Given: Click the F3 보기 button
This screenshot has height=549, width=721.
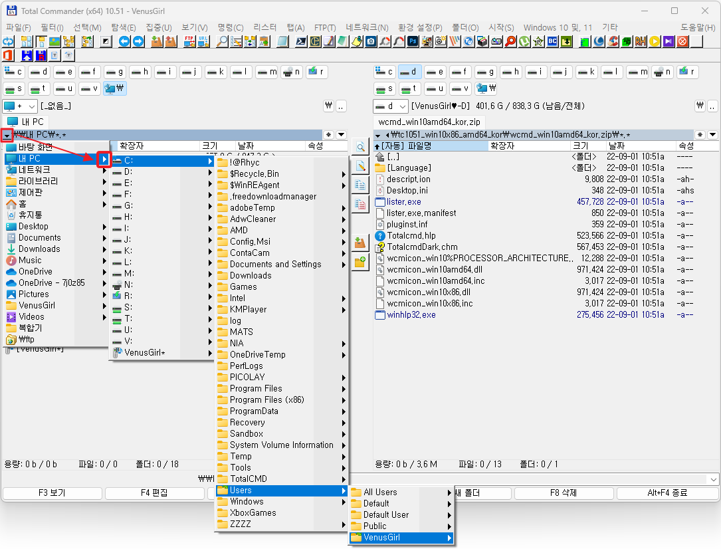Looking at the screenshot, I should (x=52, y=493).
